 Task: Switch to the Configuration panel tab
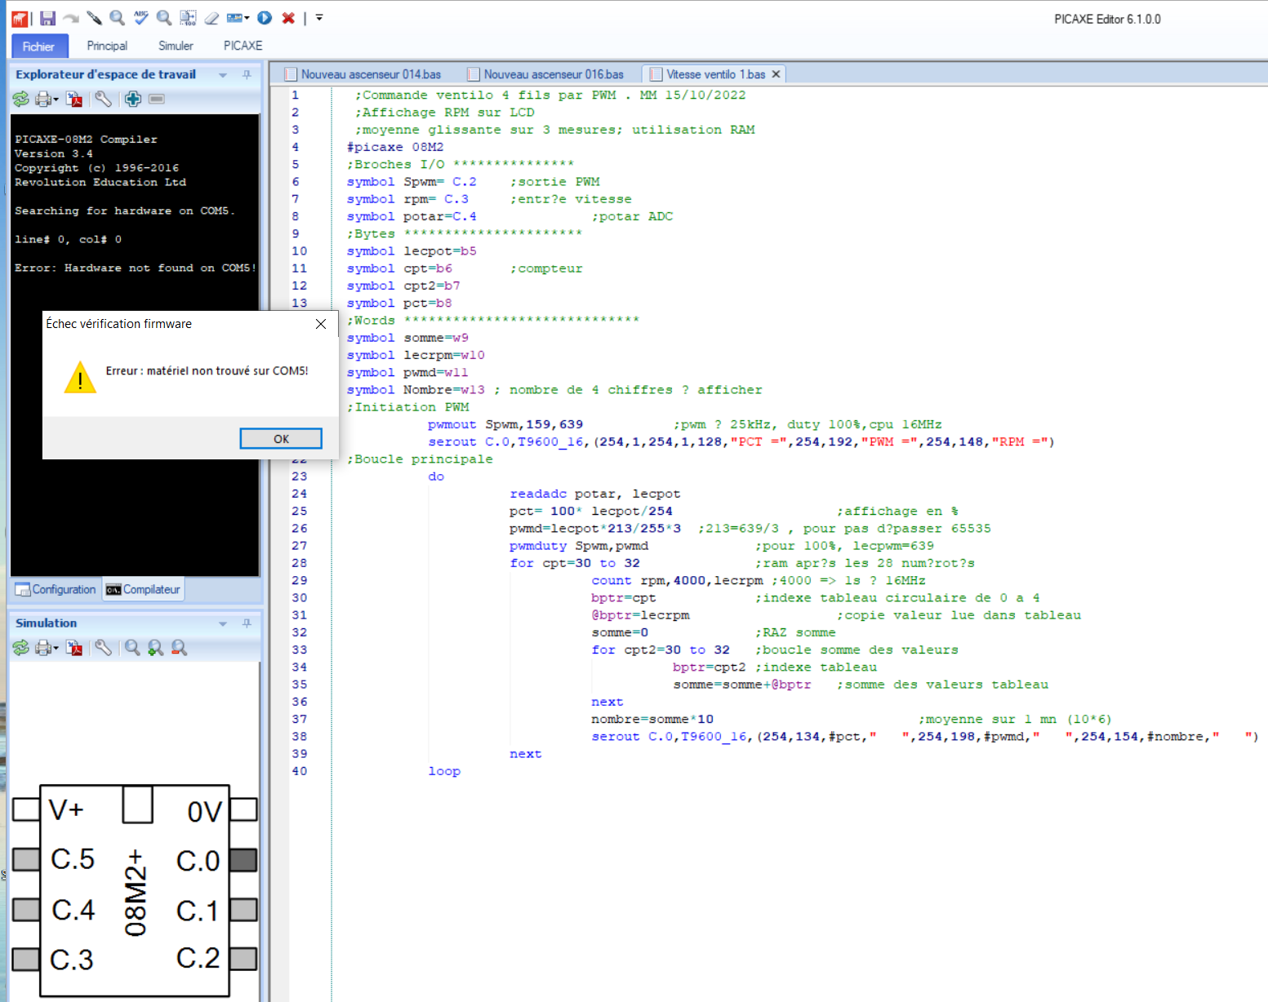tap(56, 589)
